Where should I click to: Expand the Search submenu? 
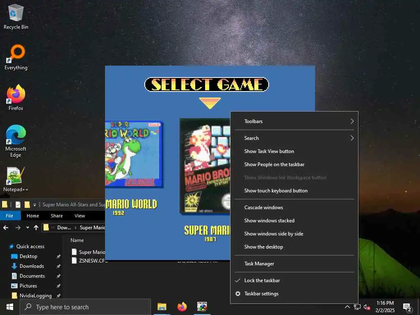[294, 138]
